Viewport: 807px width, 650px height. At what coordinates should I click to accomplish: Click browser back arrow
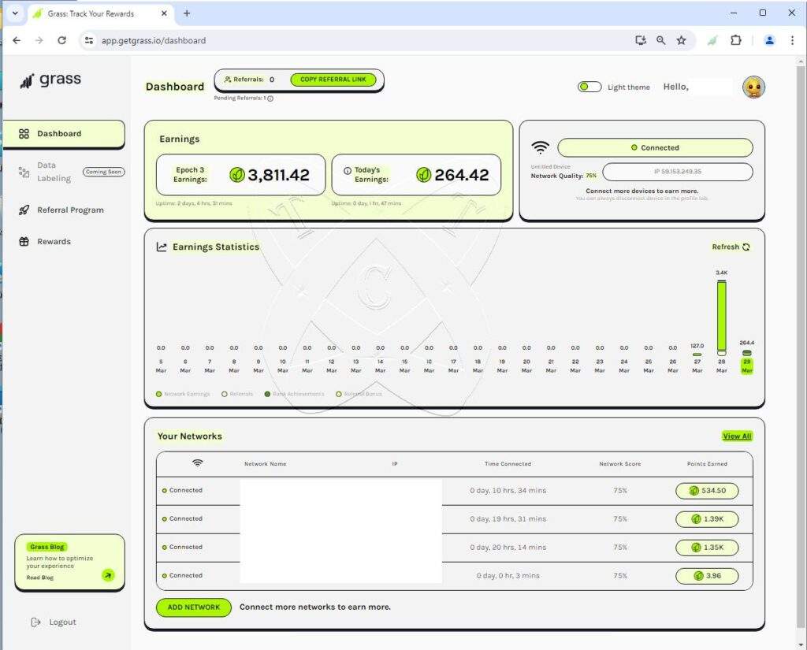tap(17, 41)
